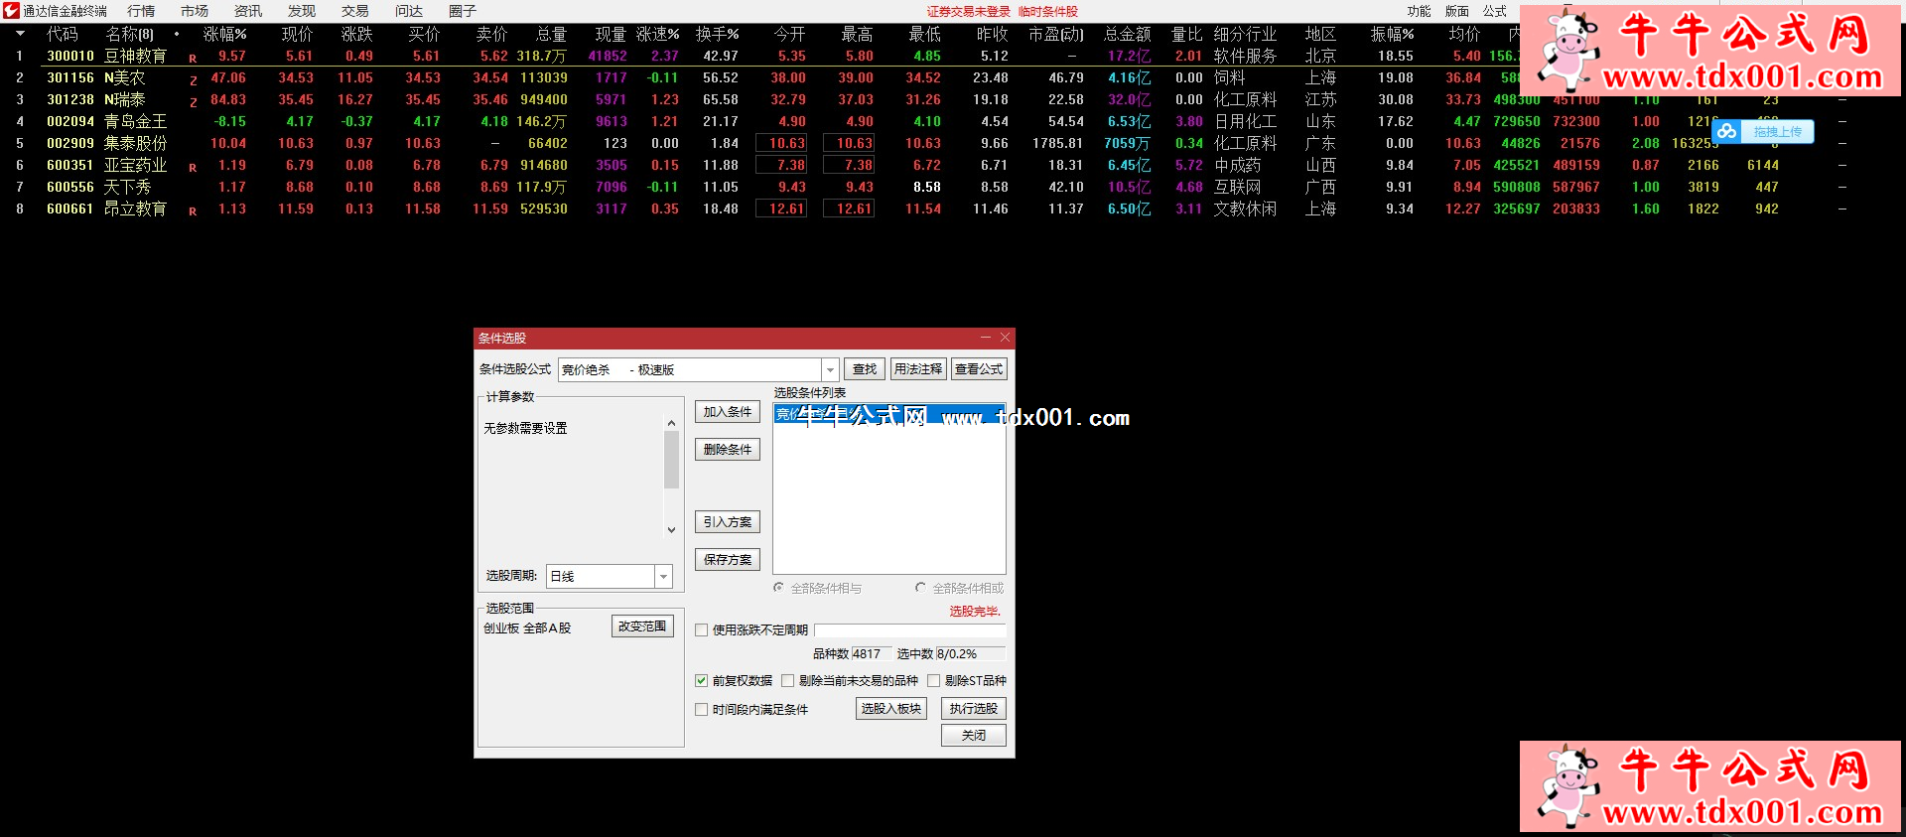Screen dimensions: 1906x837
Task: Click the down triangle icon beside 代码 header
Action: 20,34
